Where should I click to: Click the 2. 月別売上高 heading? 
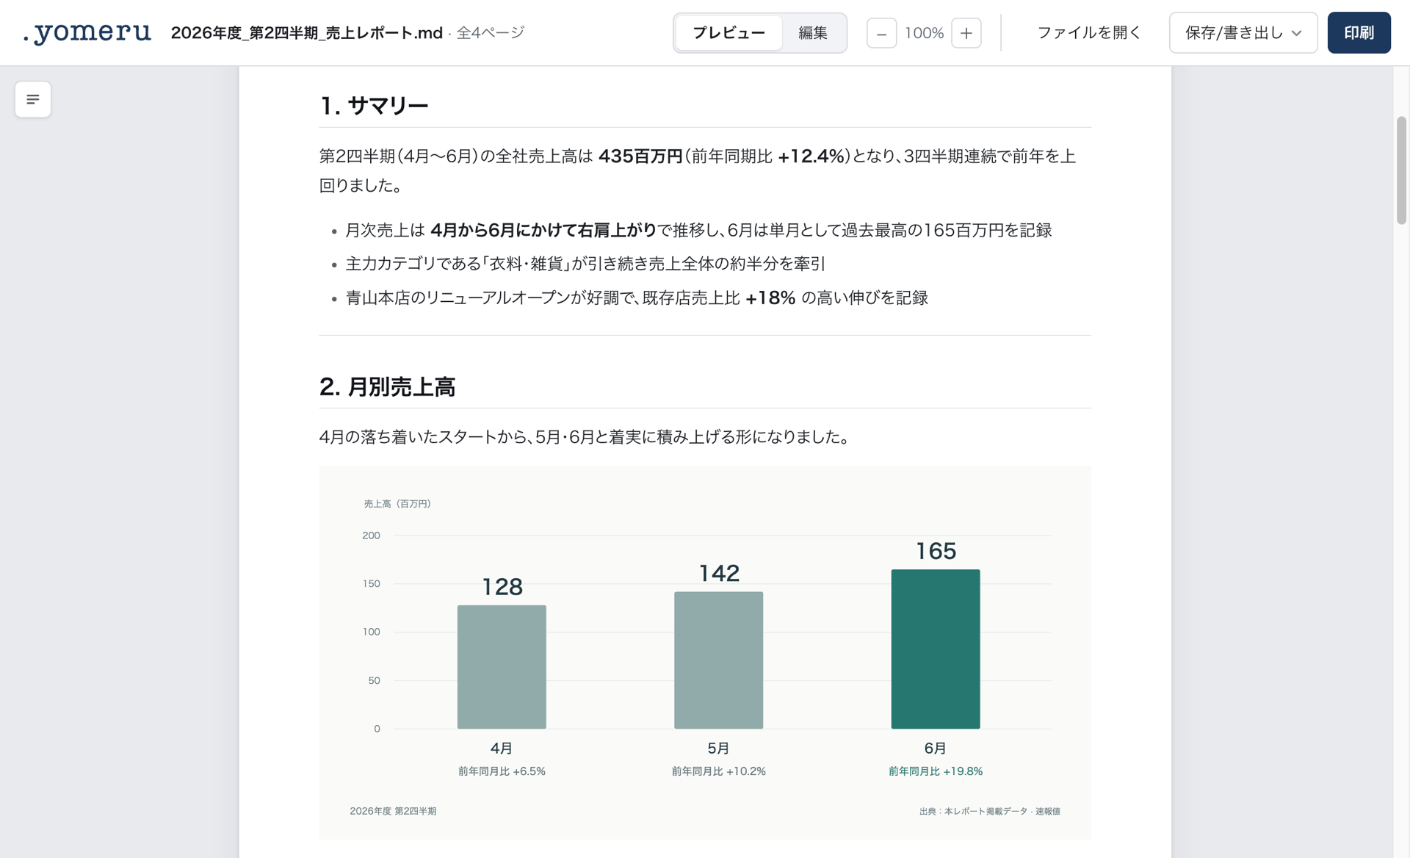(x=388, y=386)
